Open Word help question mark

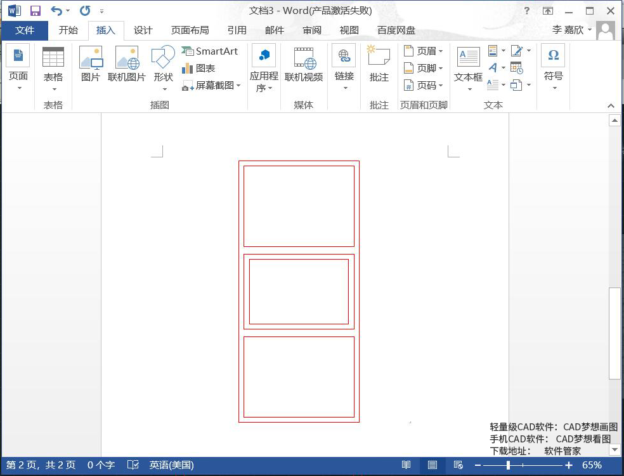pos(526,11)
